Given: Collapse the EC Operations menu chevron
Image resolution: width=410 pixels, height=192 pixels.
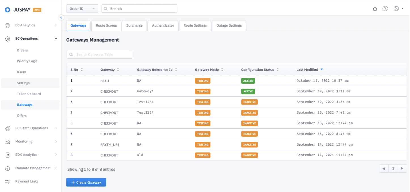Looking at the screenshot, I should 56,39.
